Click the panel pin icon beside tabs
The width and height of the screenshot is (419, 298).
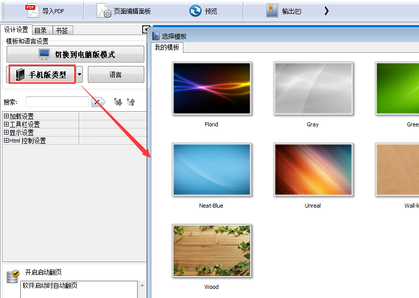145,30
